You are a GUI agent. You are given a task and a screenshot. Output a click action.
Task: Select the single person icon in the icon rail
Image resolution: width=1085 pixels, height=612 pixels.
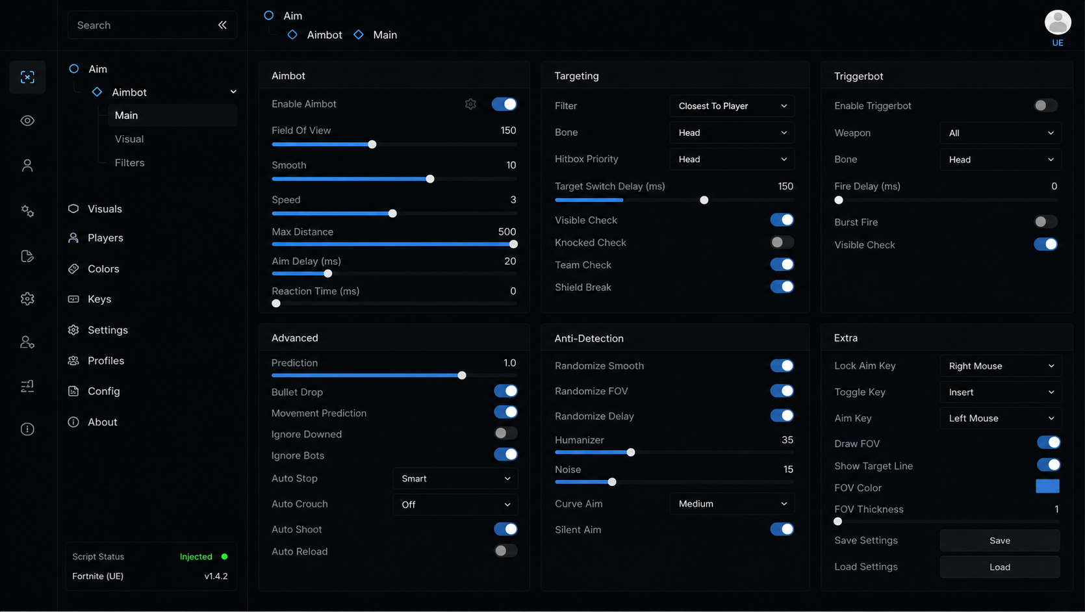(x=27, y=166)
